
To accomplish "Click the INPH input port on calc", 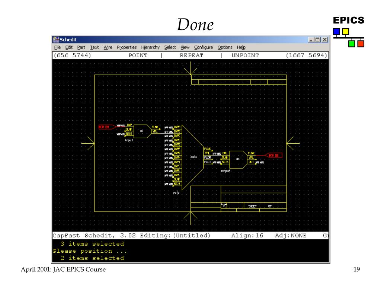I will (x=177, y=157).
